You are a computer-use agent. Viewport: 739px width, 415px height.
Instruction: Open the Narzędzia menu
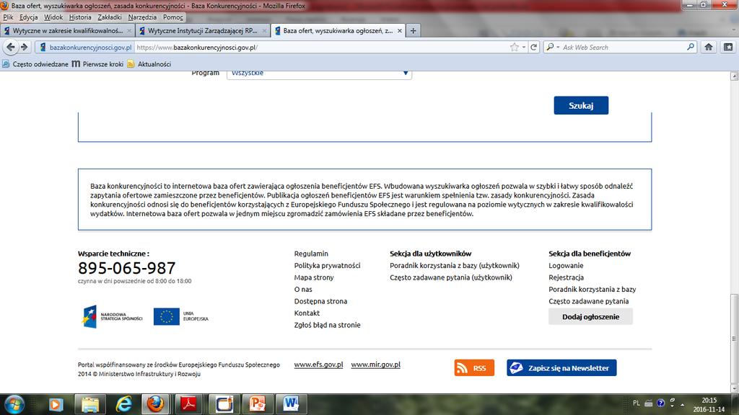[x=142, y=17]
